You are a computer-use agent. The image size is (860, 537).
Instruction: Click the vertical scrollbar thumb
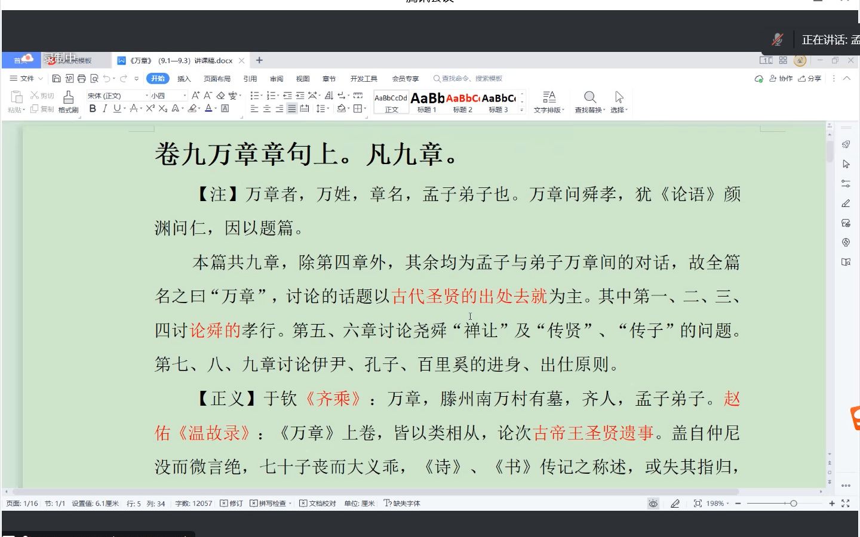pos(830,150)
